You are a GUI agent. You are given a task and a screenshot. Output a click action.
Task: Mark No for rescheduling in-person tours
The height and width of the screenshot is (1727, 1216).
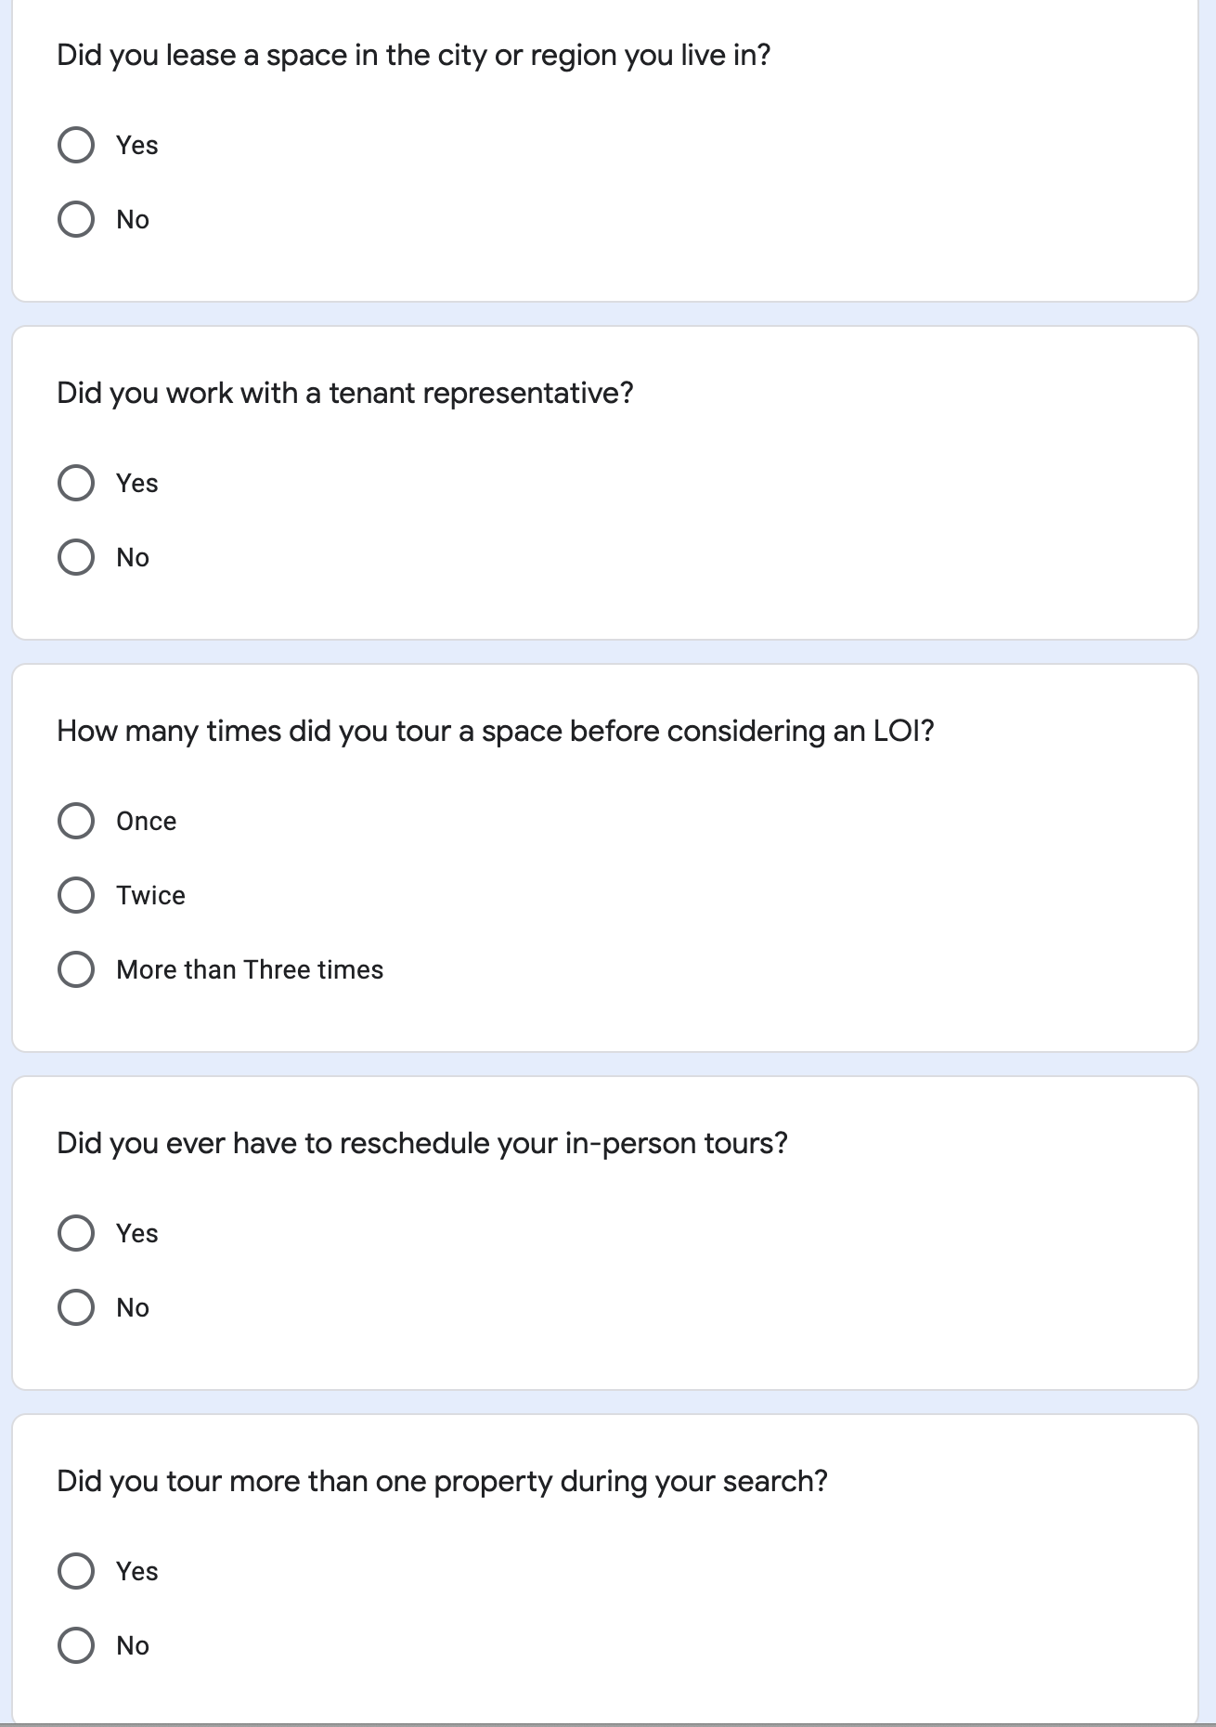click(x=76, y=1308)
